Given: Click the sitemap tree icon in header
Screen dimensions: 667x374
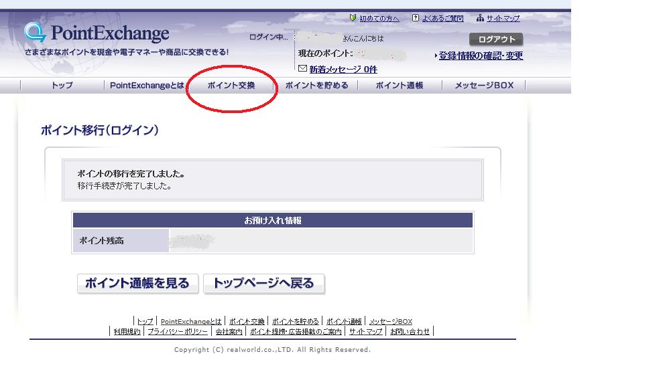Looking at the screenshot, I should click(480, 18).
